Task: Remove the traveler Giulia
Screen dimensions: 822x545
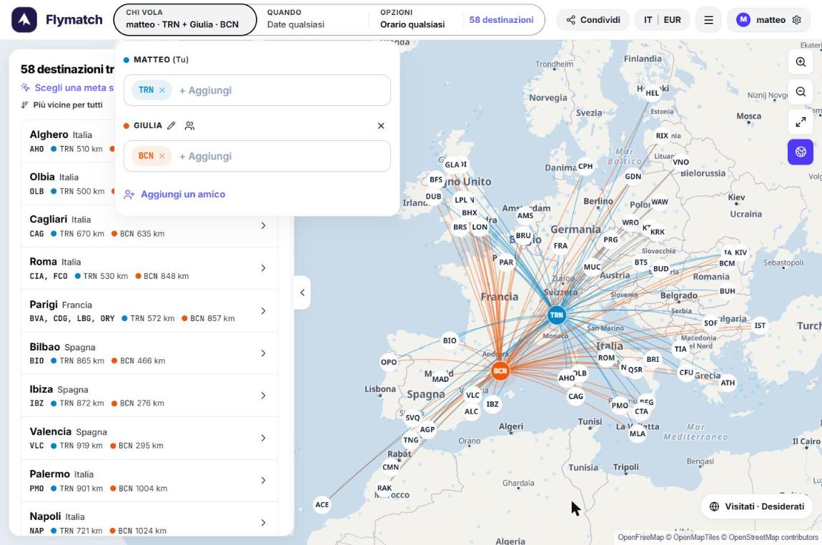Action: pos(381,125)
